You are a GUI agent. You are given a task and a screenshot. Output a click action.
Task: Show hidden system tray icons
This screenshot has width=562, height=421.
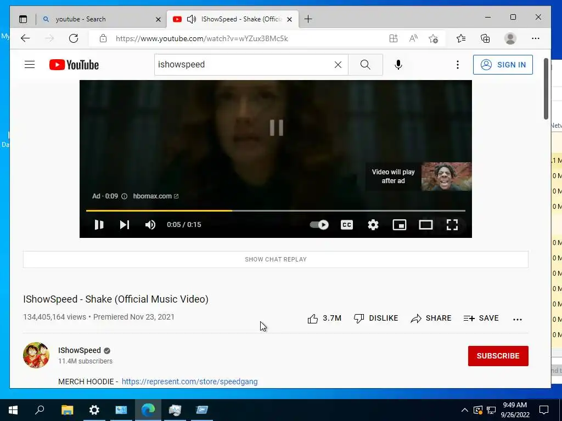pos(464,410)
